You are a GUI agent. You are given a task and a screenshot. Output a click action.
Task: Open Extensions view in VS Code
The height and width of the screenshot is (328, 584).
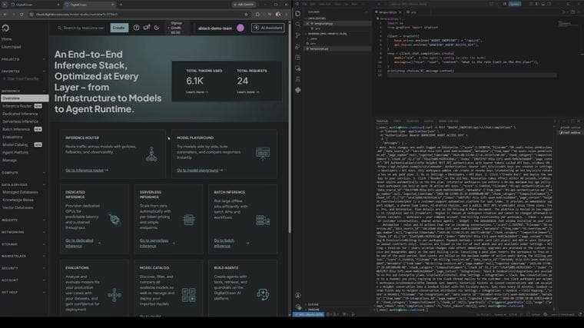point(298,58)
